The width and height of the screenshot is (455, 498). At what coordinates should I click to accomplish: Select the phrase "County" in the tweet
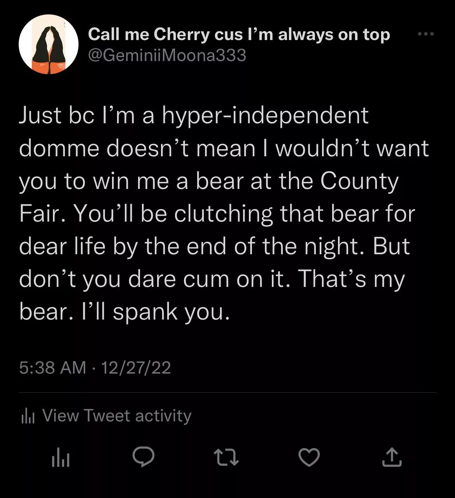(359, 181)
